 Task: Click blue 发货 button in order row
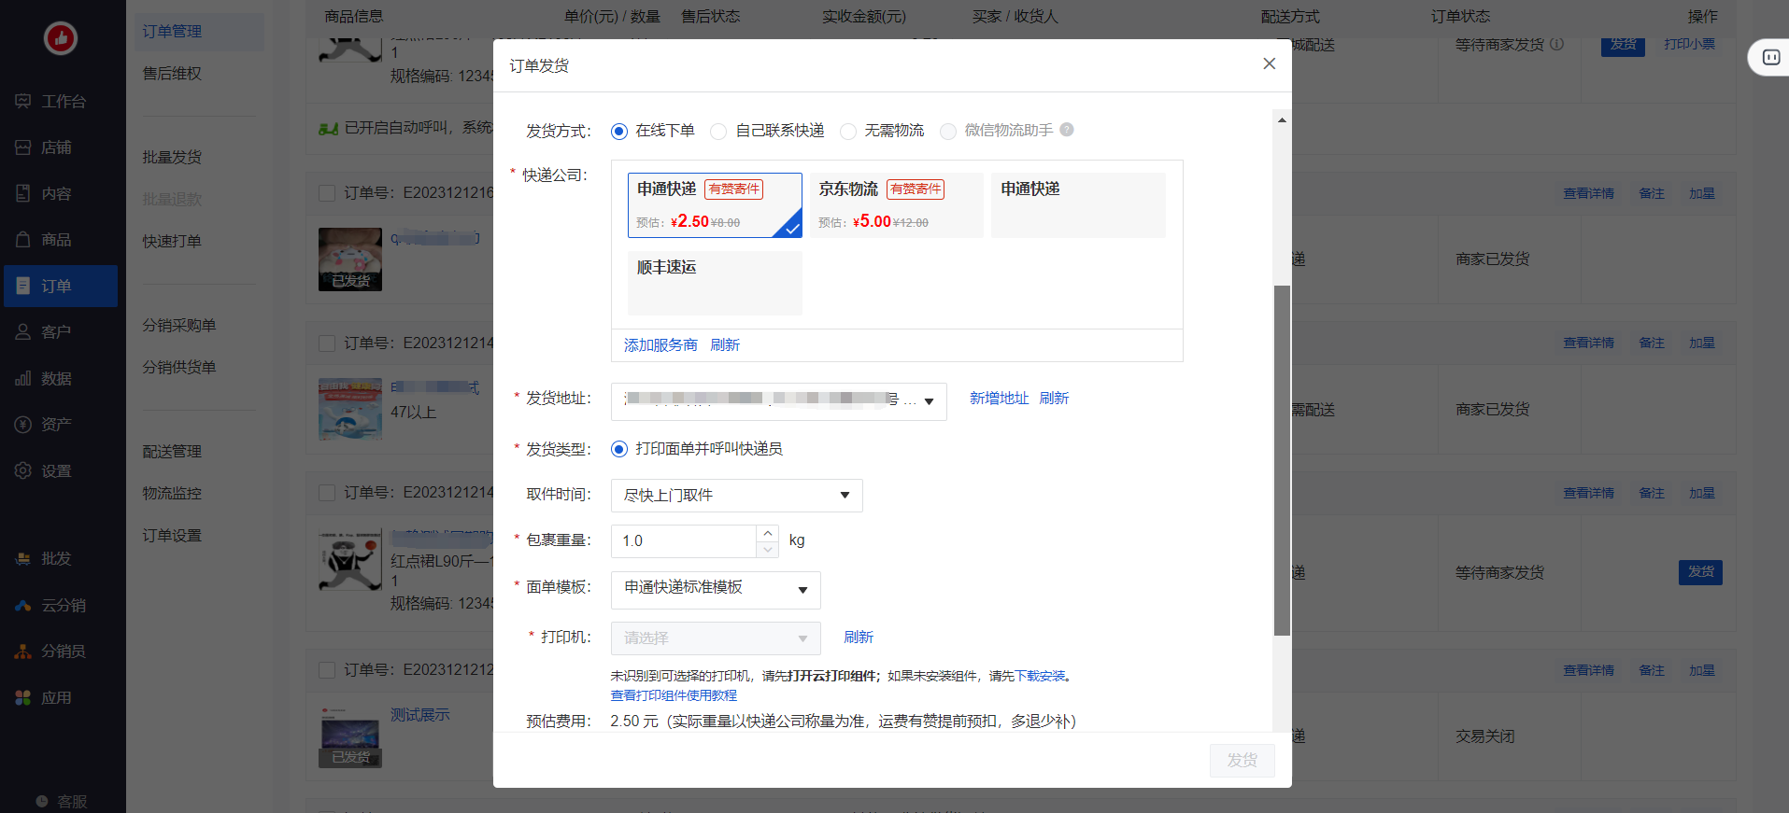[1700, 572]
